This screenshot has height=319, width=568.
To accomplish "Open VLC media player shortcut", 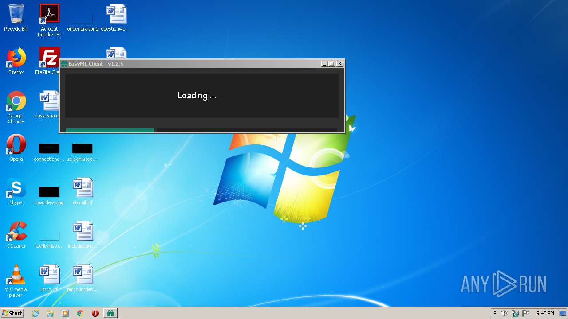I will tap(16, 281).
